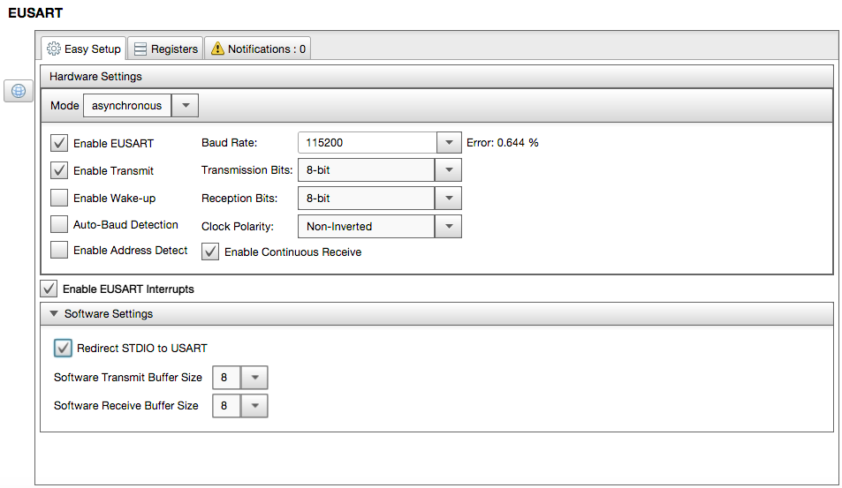Open the Easy Setup tab

pyautogui.click(x=84, y=49)
